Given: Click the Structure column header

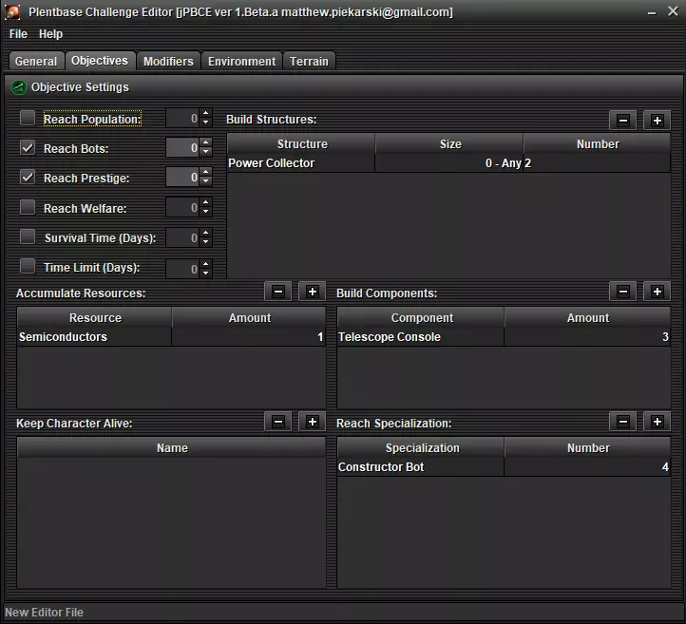Looking at the screenshot, I should (301, 144).
